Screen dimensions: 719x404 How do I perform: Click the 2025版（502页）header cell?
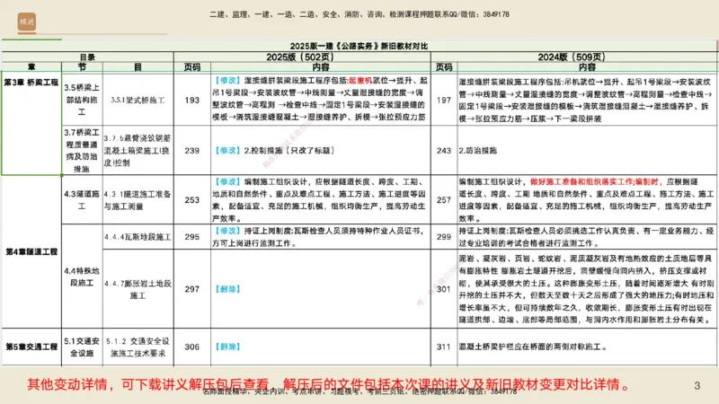[300, 57]
